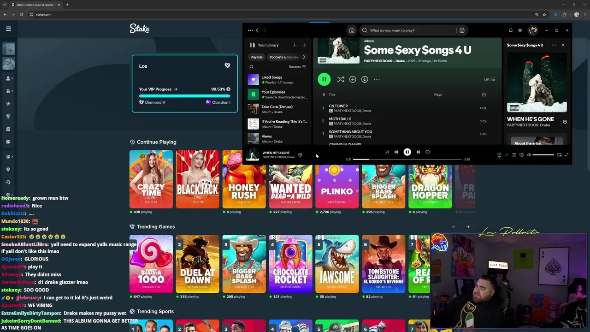This screenshot has height=332, width=590.
Task: Search within Your Library
Action: [252, 67]
